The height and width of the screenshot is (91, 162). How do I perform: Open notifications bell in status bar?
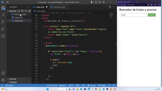(x=114, y=85)
